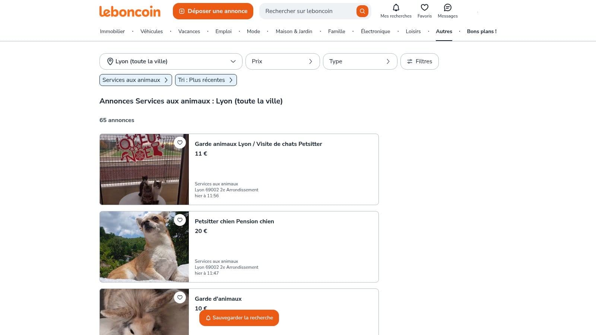Click the orange search magnifier icon
This screenshot has height=335, width=596.
pyautogui.click(x=362, y=11)
